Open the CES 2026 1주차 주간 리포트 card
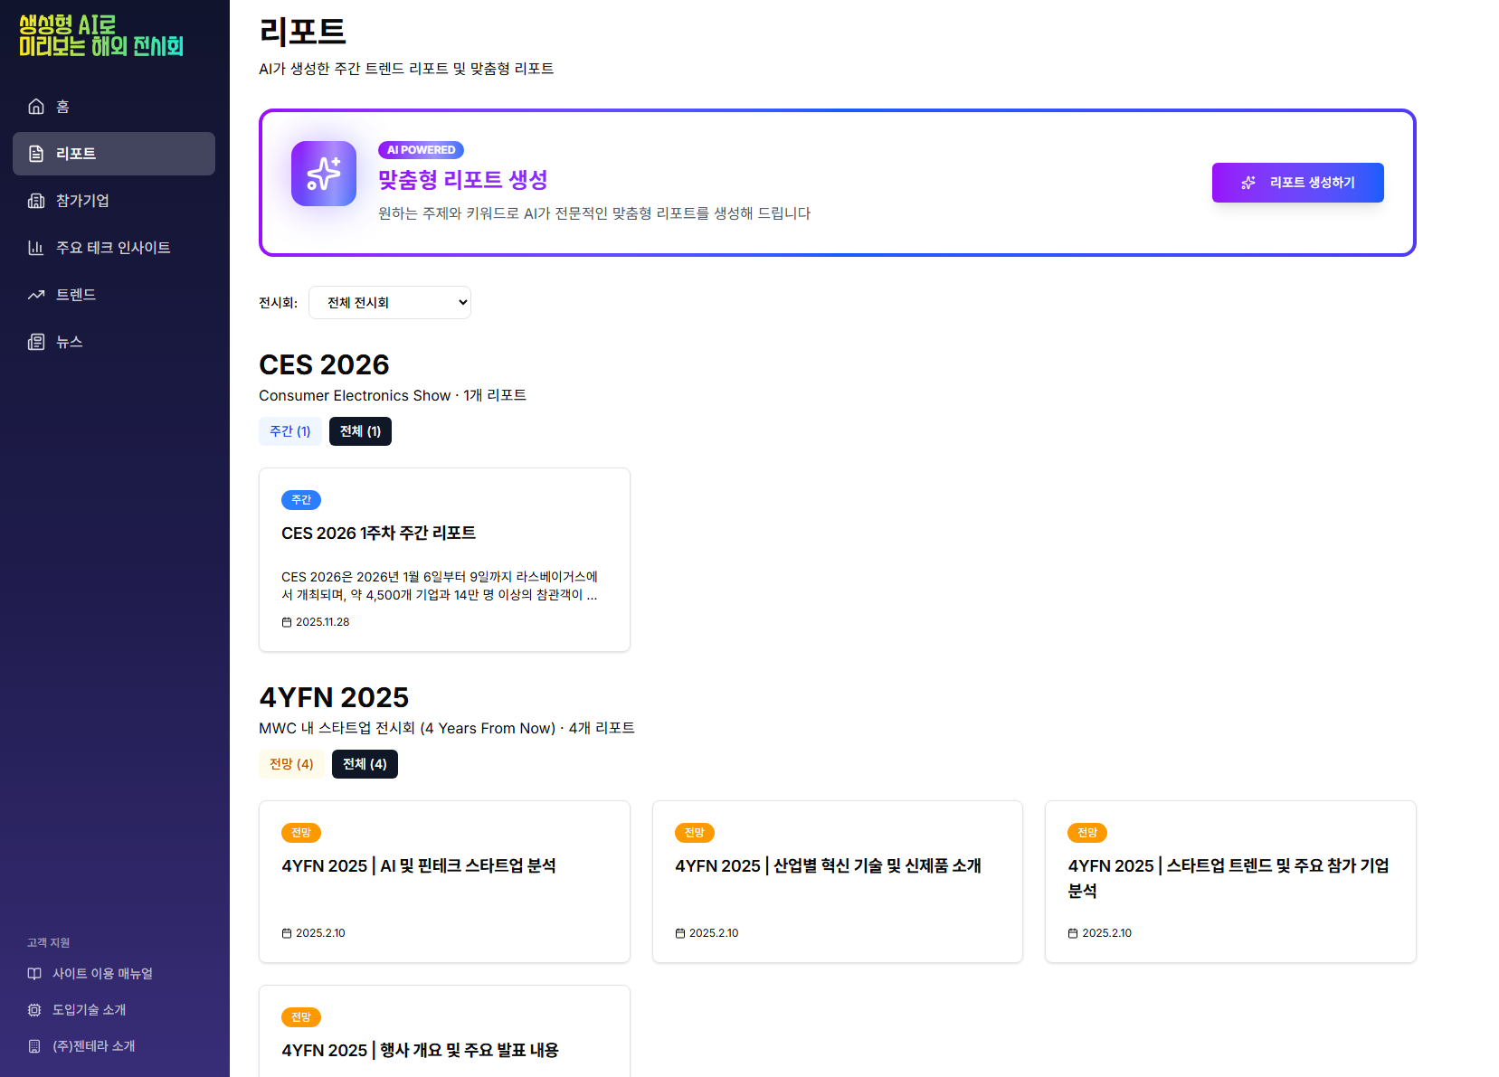The height and width of the screenshot is (1077, 1499). point(444,560)
